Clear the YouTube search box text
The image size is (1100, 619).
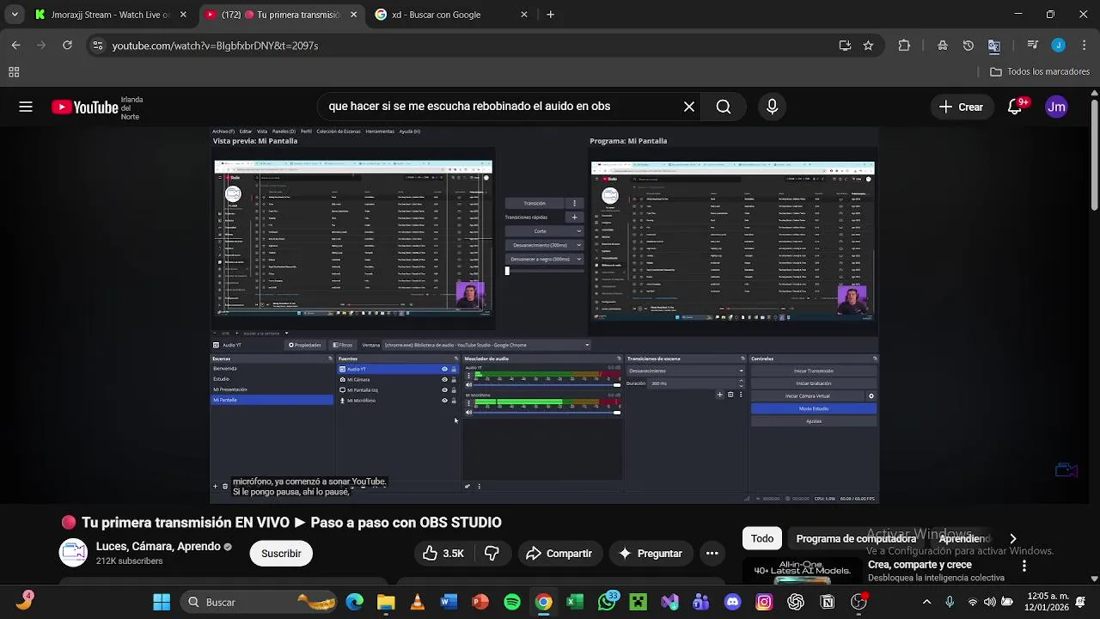click(x=689, y=107)
